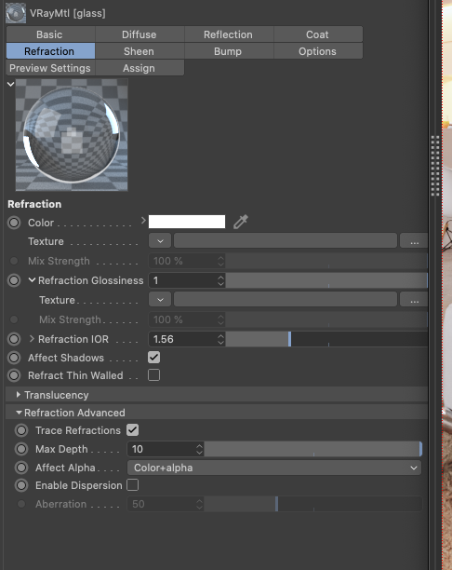The image size is (452, 570).
Task: Click the keyframe dot for Enable Dispersion
Action: pyautogui.click(x=21, y=485)
